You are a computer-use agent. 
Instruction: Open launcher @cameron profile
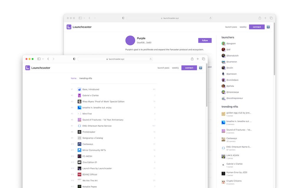[229, 62]
